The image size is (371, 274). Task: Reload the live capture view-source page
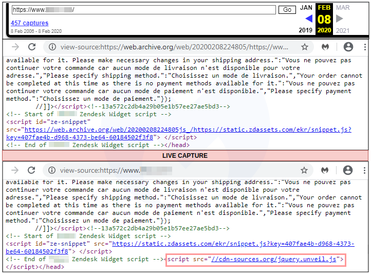[32, 170]
